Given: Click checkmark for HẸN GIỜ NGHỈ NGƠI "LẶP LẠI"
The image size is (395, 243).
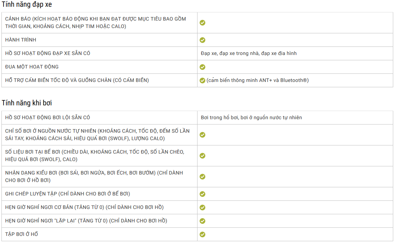Looking at the screenshot, I should point(202,221).
